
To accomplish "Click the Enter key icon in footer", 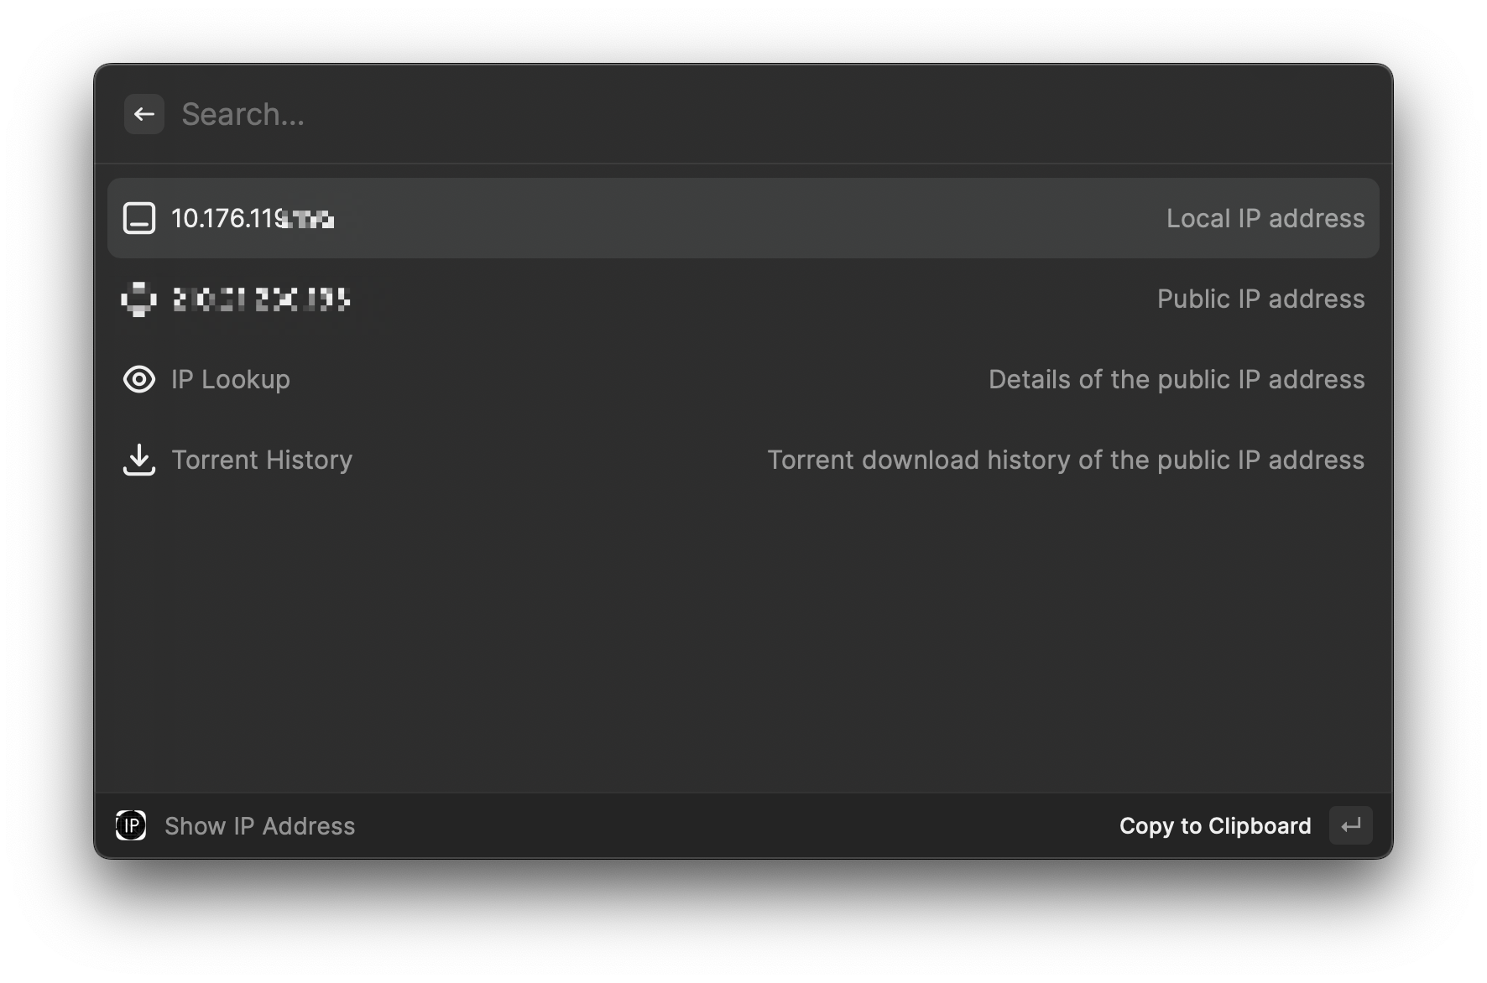I will click(1350, 825).
